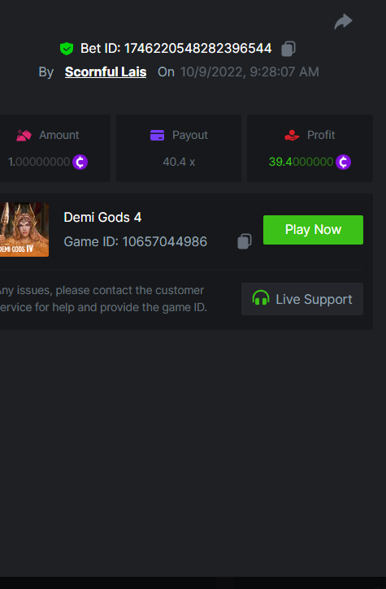Image resolution: width=386 pixels, height=589 pixels.
Task: Click the share arrow icon
Action: point(343,21)
